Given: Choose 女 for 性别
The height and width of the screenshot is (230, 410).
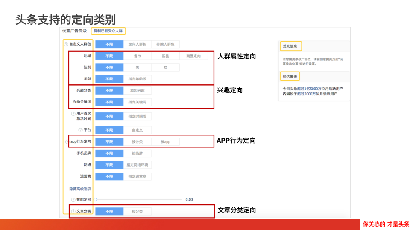Looking at the screenshot, I should coord(165,67).
